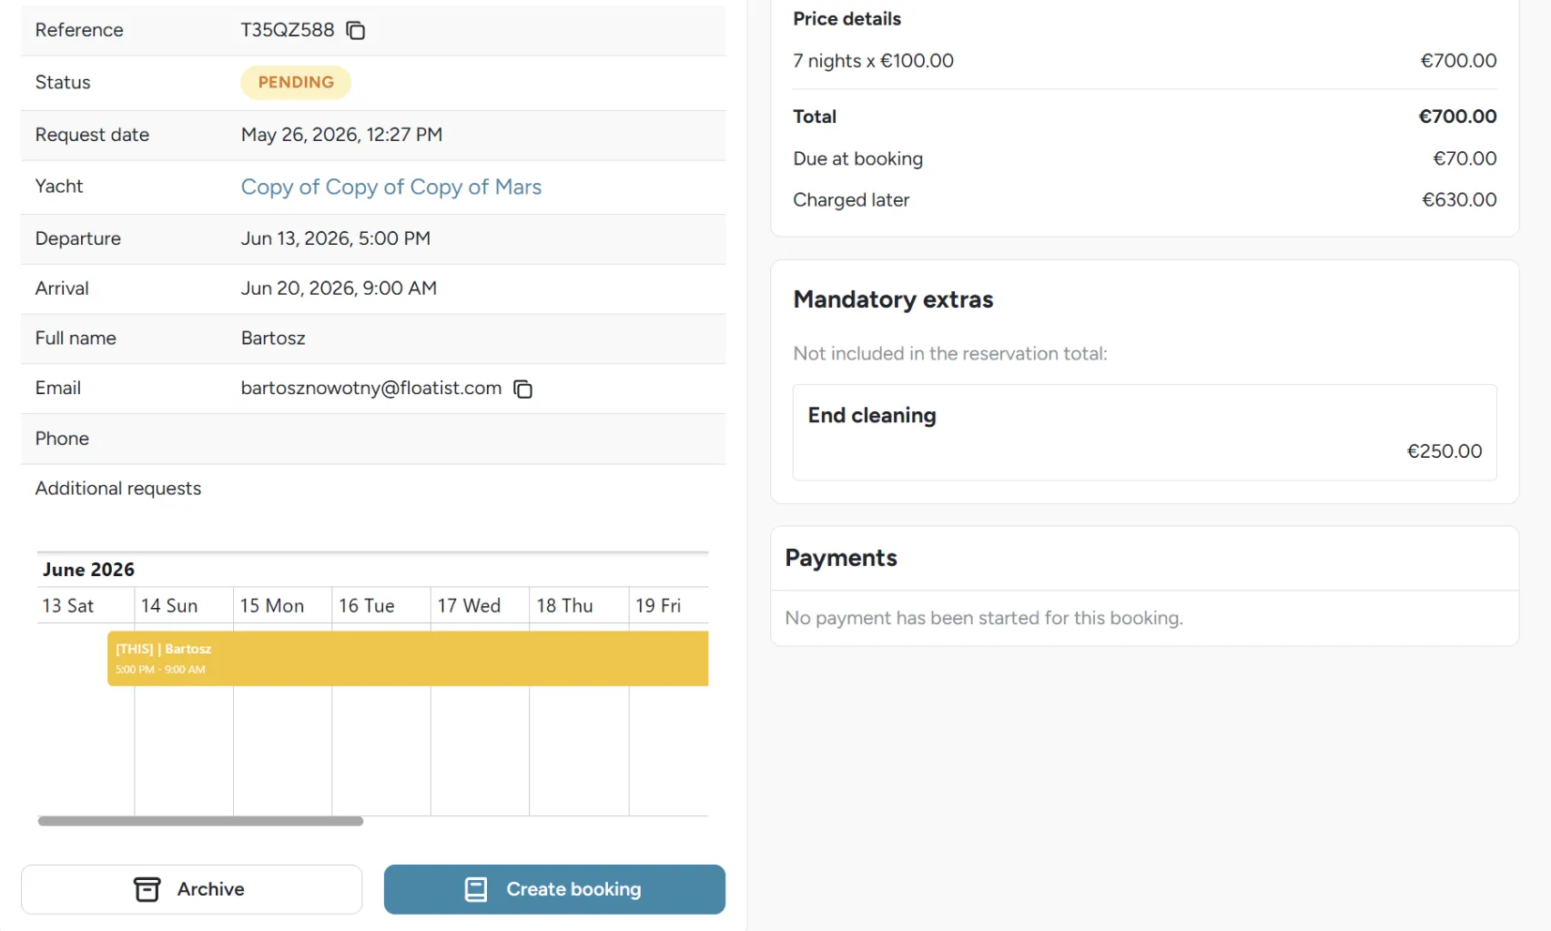Click the Charged later amount €630.00
Image resolution: width=1551 pixels, height=931 pixels.
pyautogui.click(x=1459, y=200)
